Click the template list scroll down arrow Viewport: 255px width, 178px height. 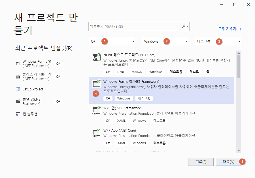coord(239,151)
